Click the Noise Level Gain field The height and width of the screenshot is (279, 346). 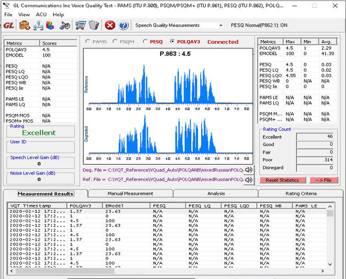[x=41, y=179]
